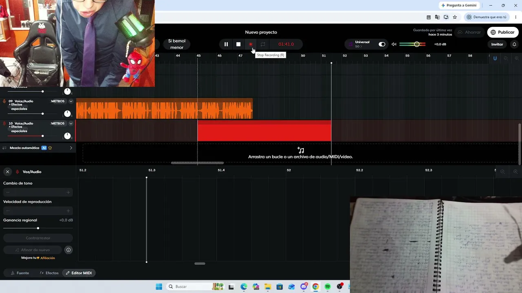Click the Ahorrar save button
The height and width of the screenshot is (293, 522).
(469, 32)
